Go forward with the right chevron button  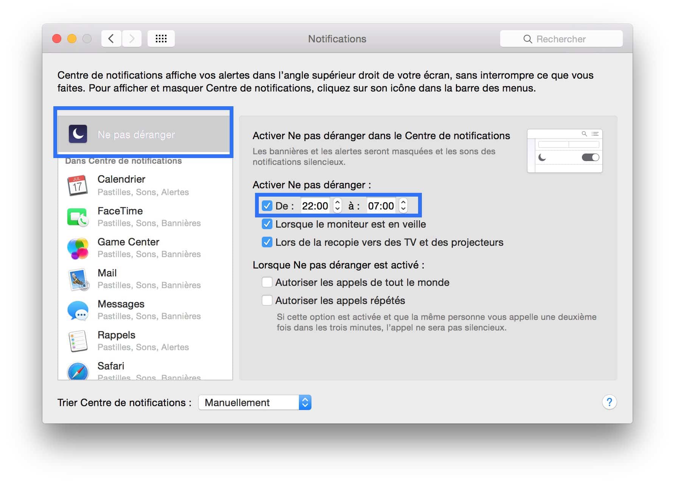pos(132,39)
